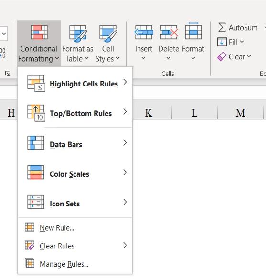Select column K header
266x280 pixels.
pyautogui.click(x=149, y=112)
